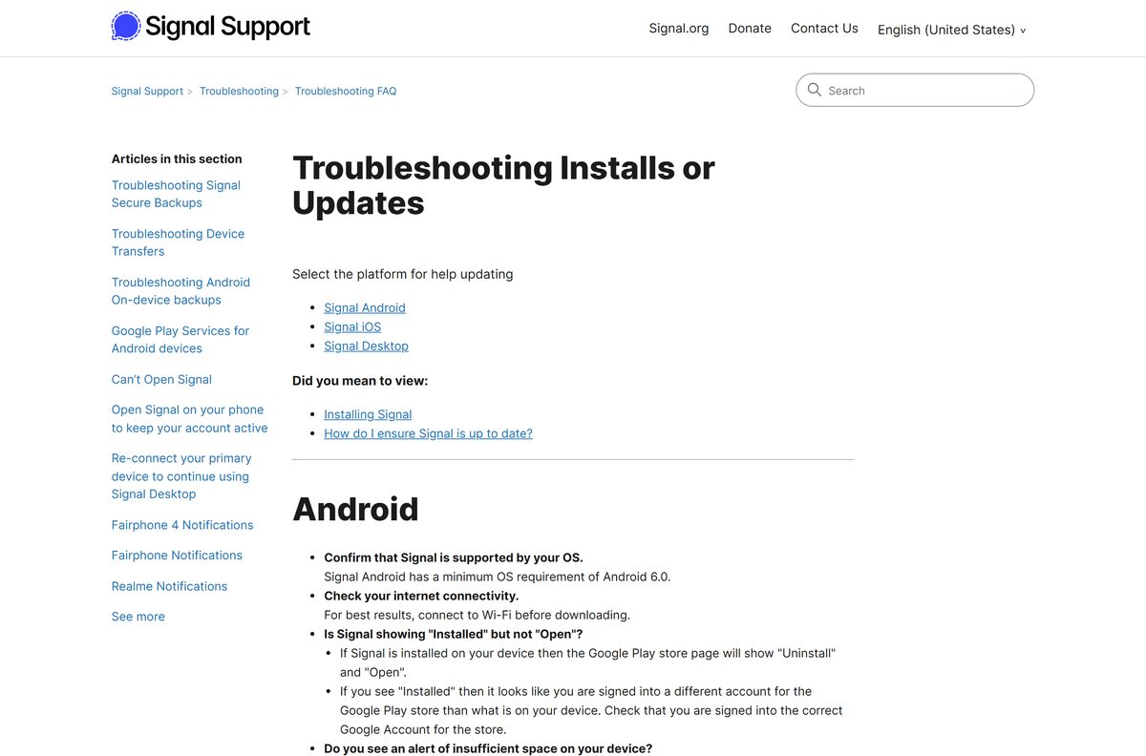Click 'Confirm that Signal is supported by your OS.'
The height and width of the screenshot is (756, 1146).
(x=454, y=557)
